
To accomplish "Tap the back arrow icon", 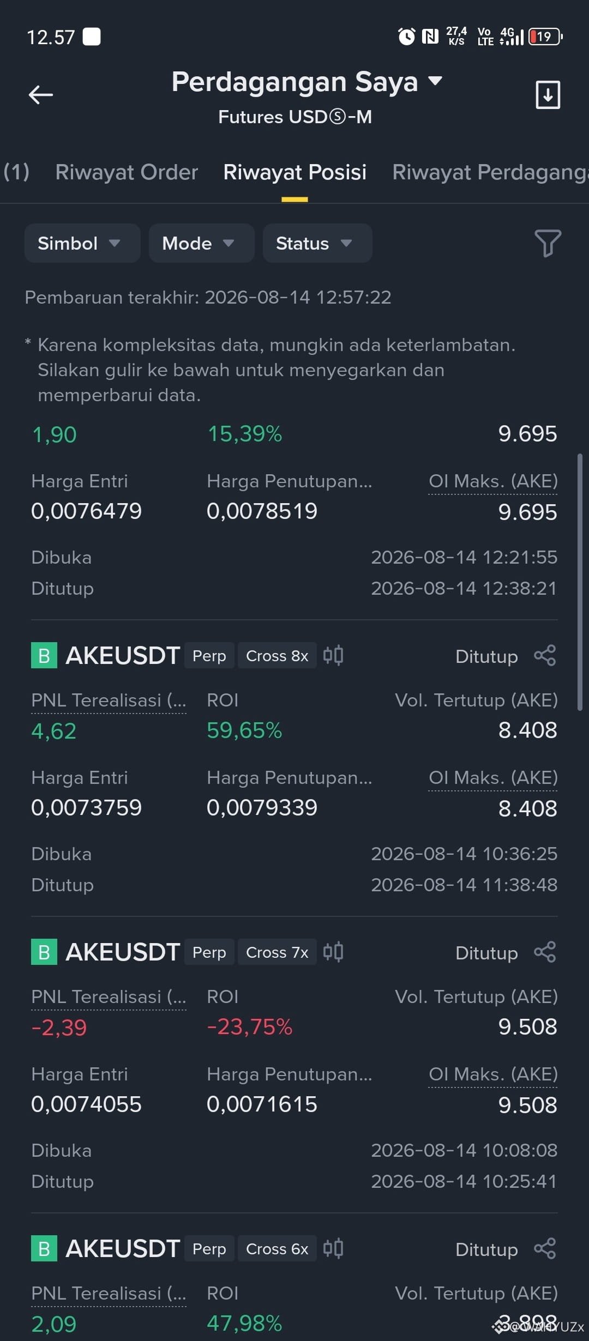I will (41, 95).
